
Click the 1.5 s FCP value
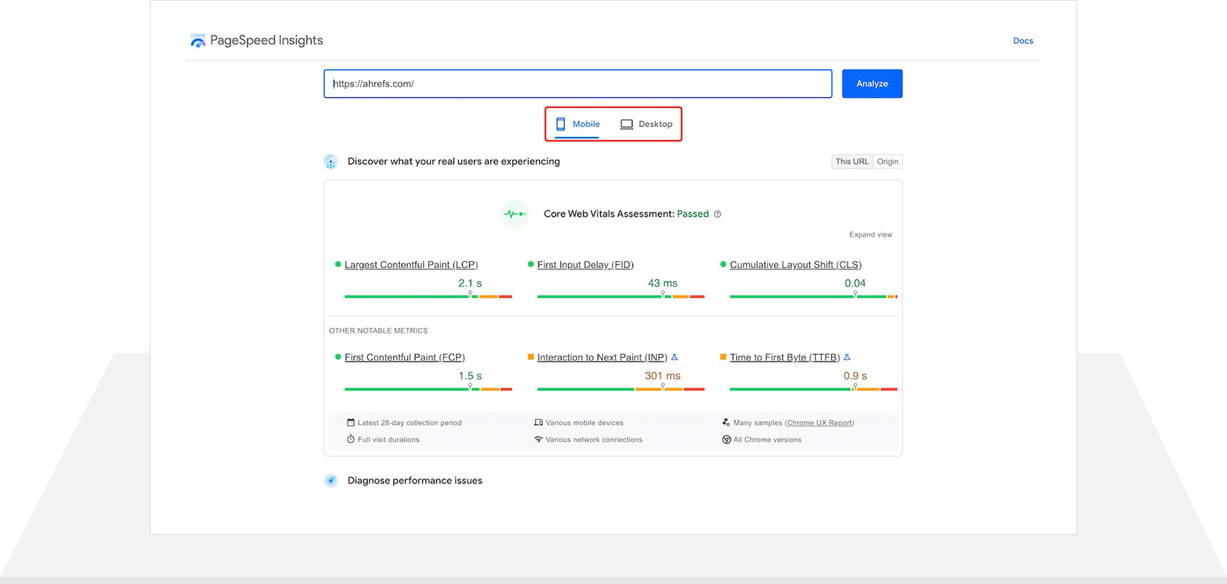(x=470, y=376)
